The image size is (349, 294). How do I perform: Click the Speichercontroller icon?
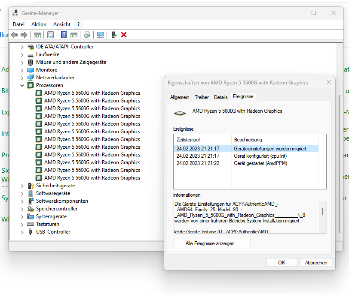tap(31, 209)
